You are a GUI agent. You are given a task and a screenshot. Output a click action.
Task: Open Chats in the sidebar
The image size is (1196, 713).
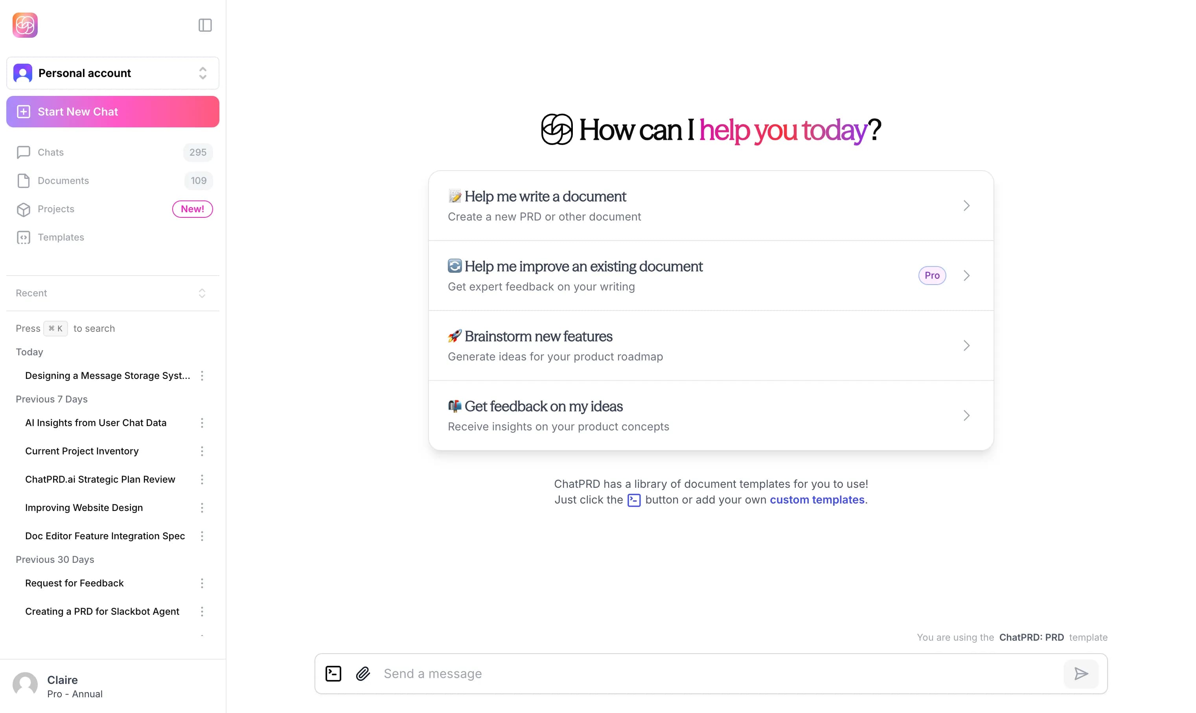point(51,152)
